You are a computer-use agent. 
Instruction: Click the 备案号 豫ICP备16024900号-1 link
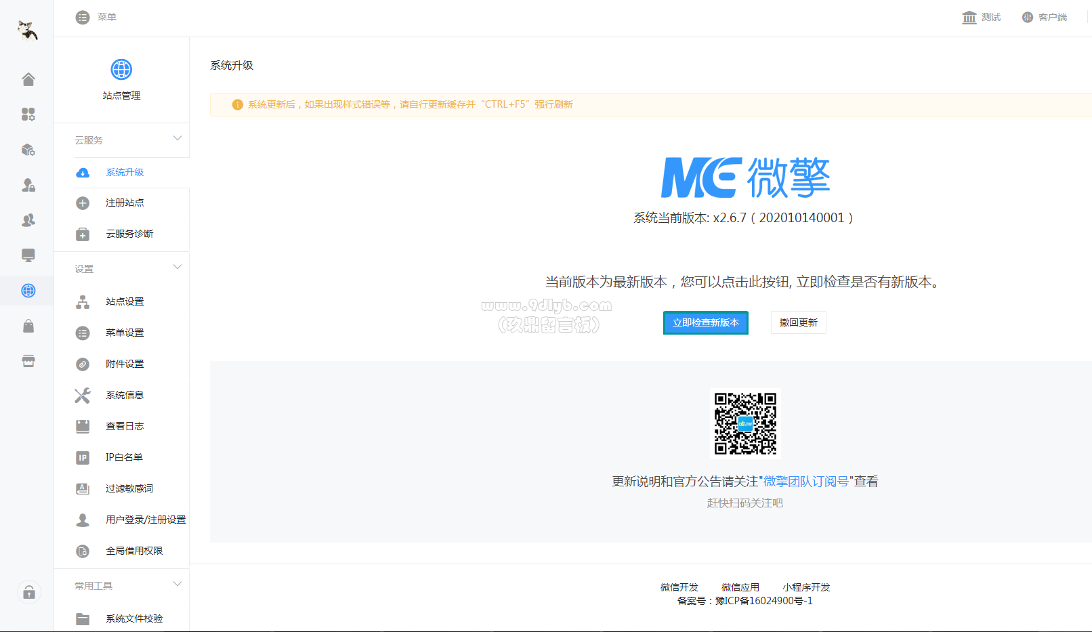[745, 602]
